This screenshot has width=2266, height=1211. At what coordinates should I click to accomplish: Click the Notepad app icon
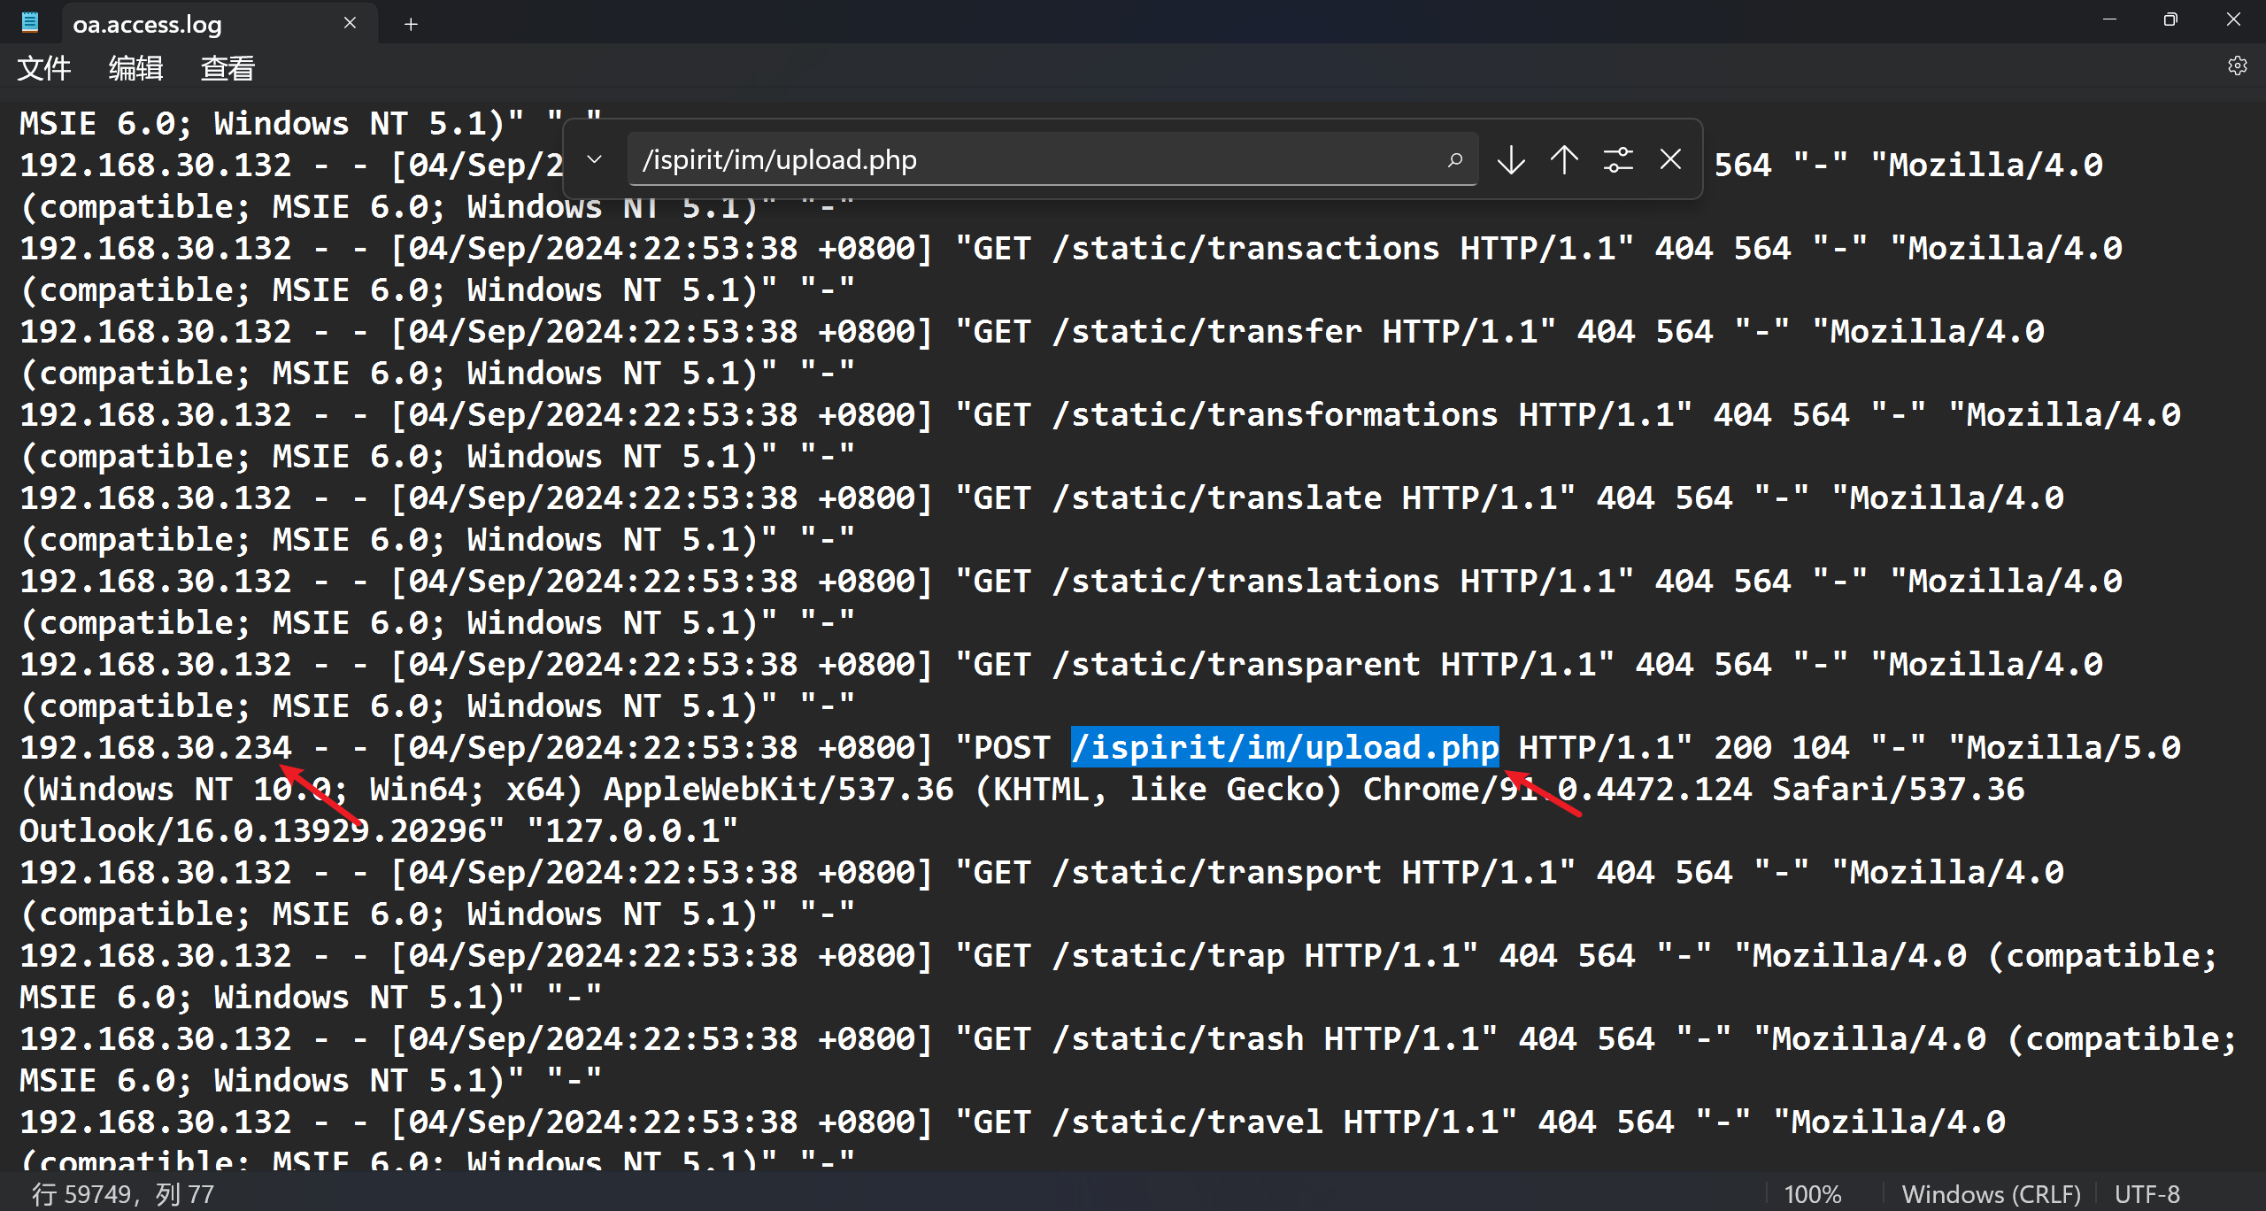(30, 23)
